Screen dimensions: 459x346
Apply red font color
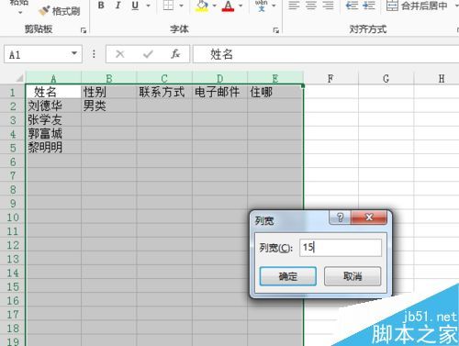pyautogui.click(x=229, y=6)
